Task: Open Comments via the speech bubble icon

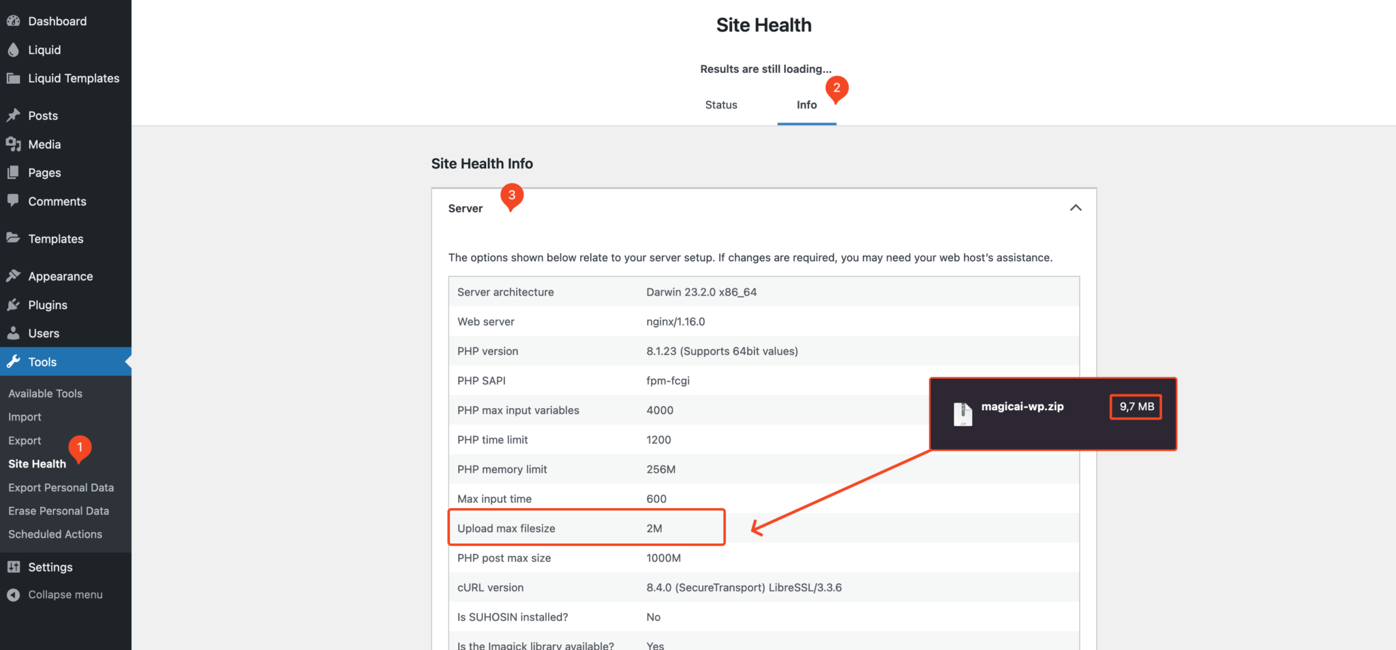Action: [x=14, y=201]
